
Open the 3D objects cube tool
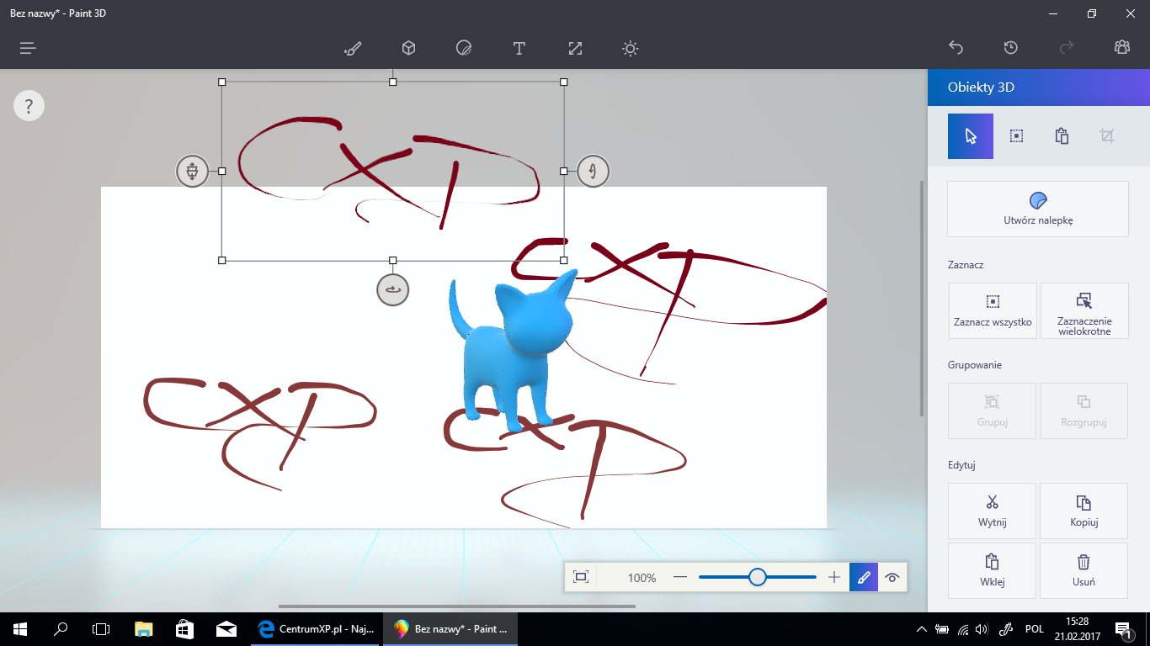coord(408,48)
